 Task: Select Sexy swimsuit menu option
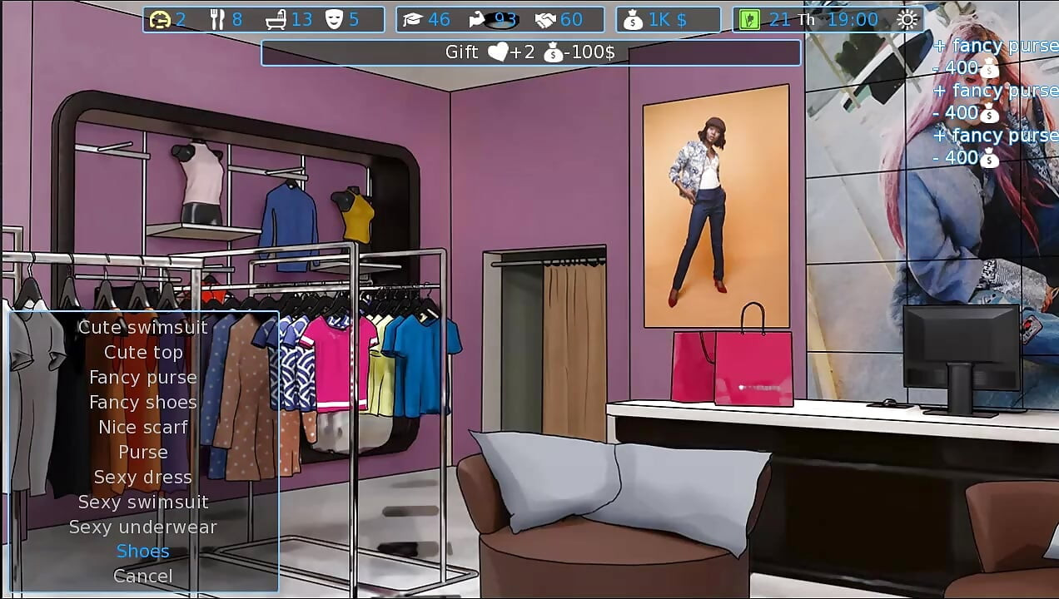143,502
